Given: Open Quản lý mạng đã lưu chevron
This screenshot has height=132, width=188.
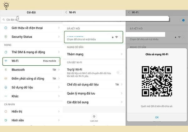Looking at the screenshot, I should (122, 93).
